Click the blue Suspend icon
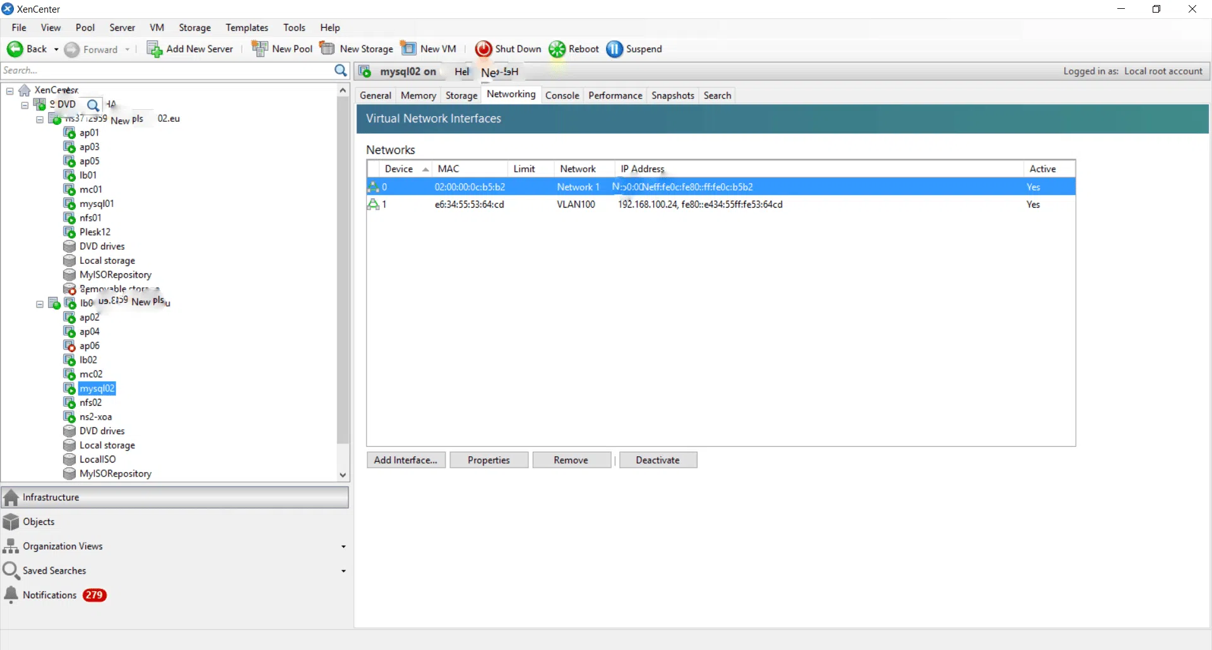This screenshot has height=650, width=1212. [x=614, y=49]
